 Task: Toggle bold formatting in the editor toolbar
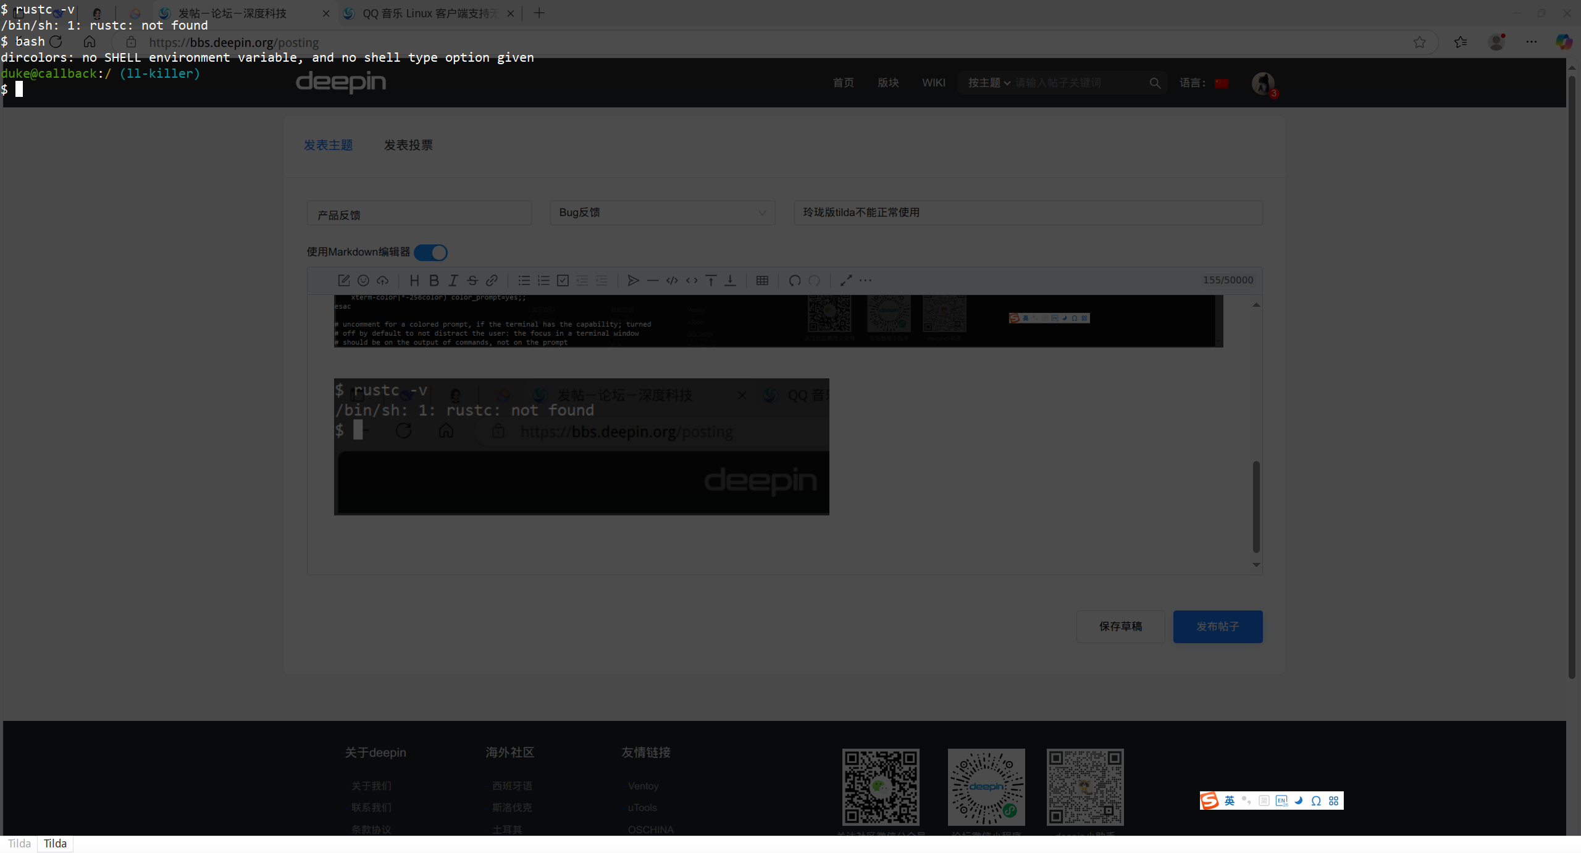click(x=434, y=281)
